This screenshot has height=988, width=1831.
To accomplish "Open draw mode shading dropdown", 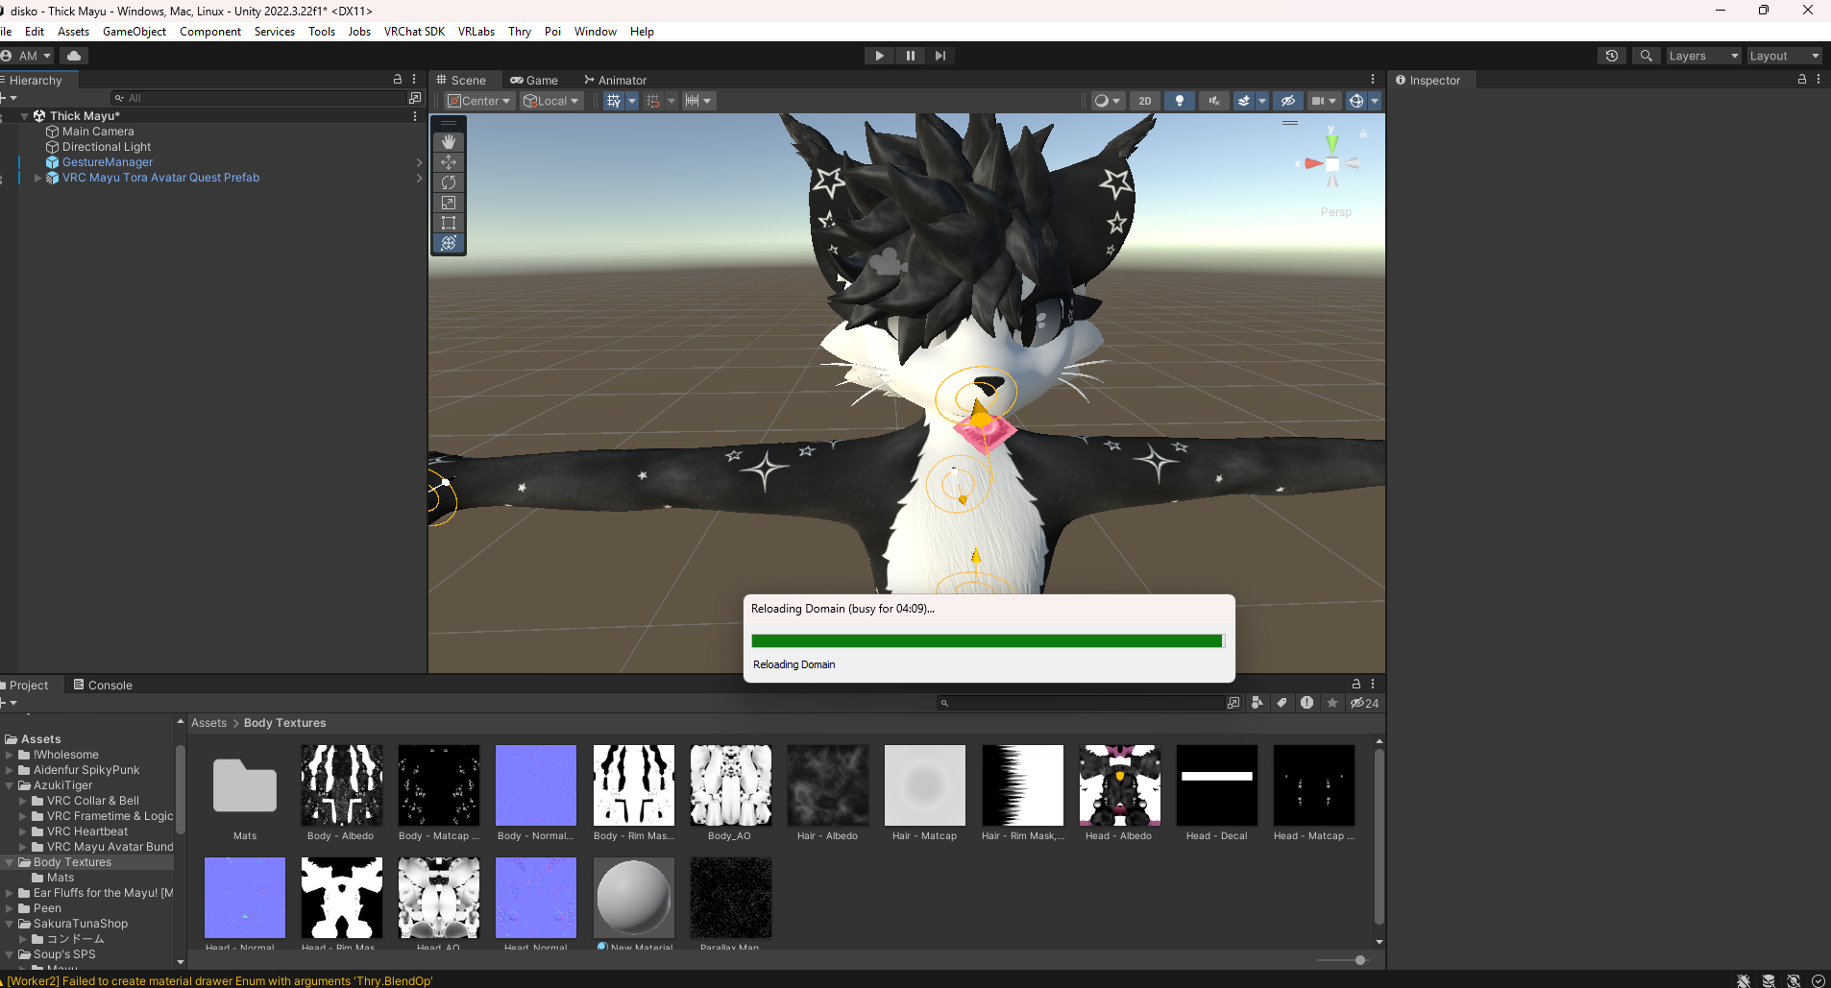I will click(x=1108, y=101).
